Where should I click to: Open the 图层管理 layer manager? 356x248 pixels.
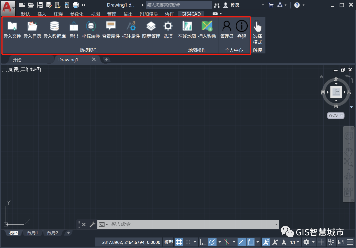pos(151,30)
